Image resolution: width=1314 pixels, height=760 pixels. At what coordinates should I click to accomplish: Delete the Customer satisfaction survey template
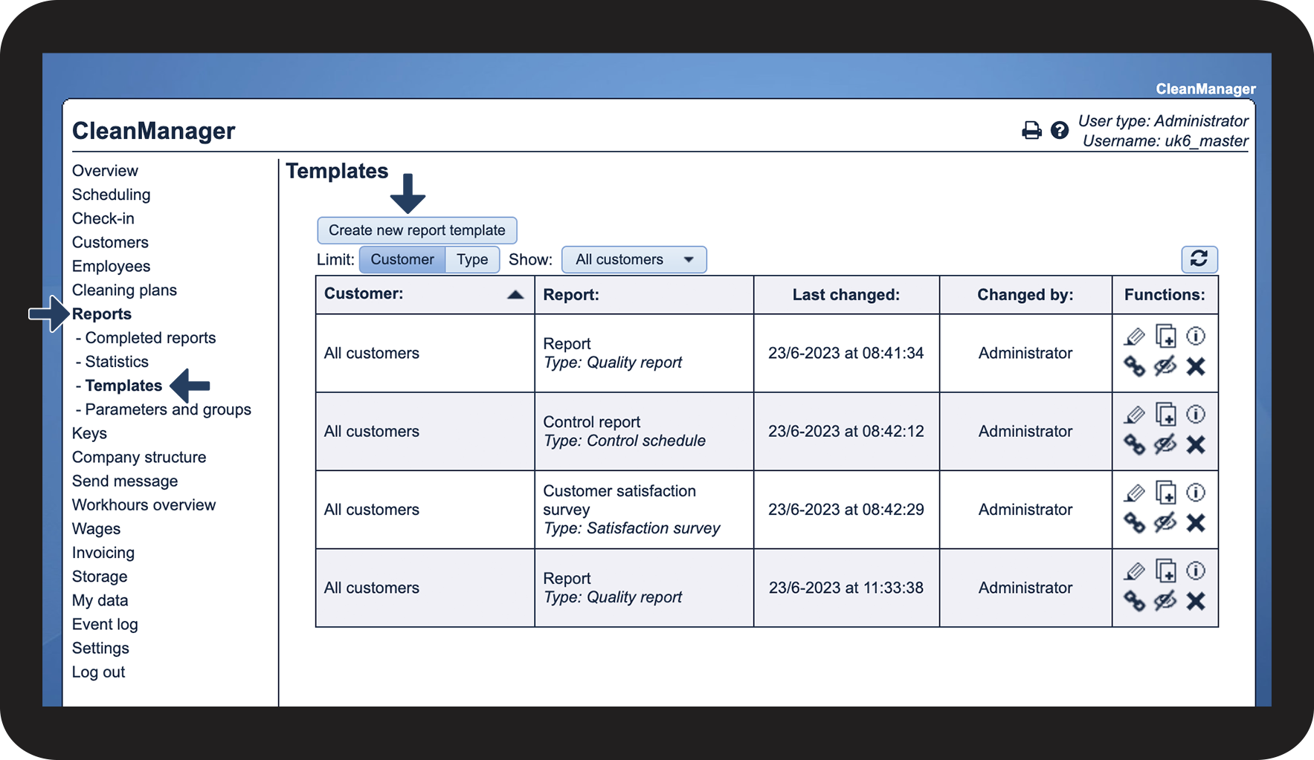[x=1196, y=523]
